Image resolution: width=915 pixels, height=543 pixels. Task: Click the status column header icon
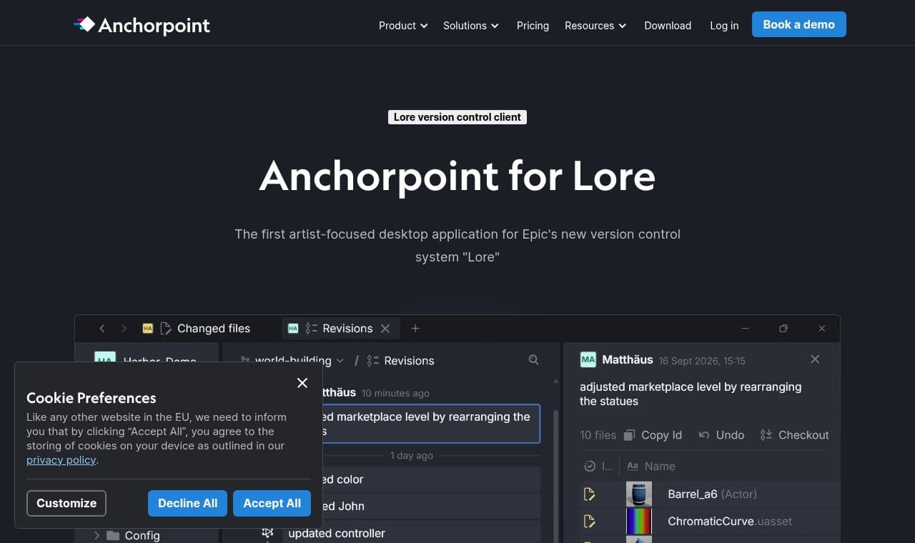click(590, 466)
